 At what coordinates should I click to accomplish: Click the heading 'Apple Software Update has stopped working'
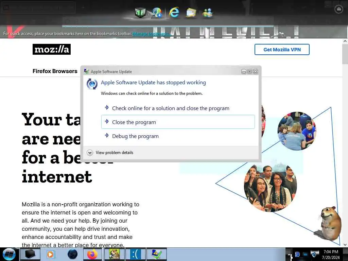click(x=153, y=82)
